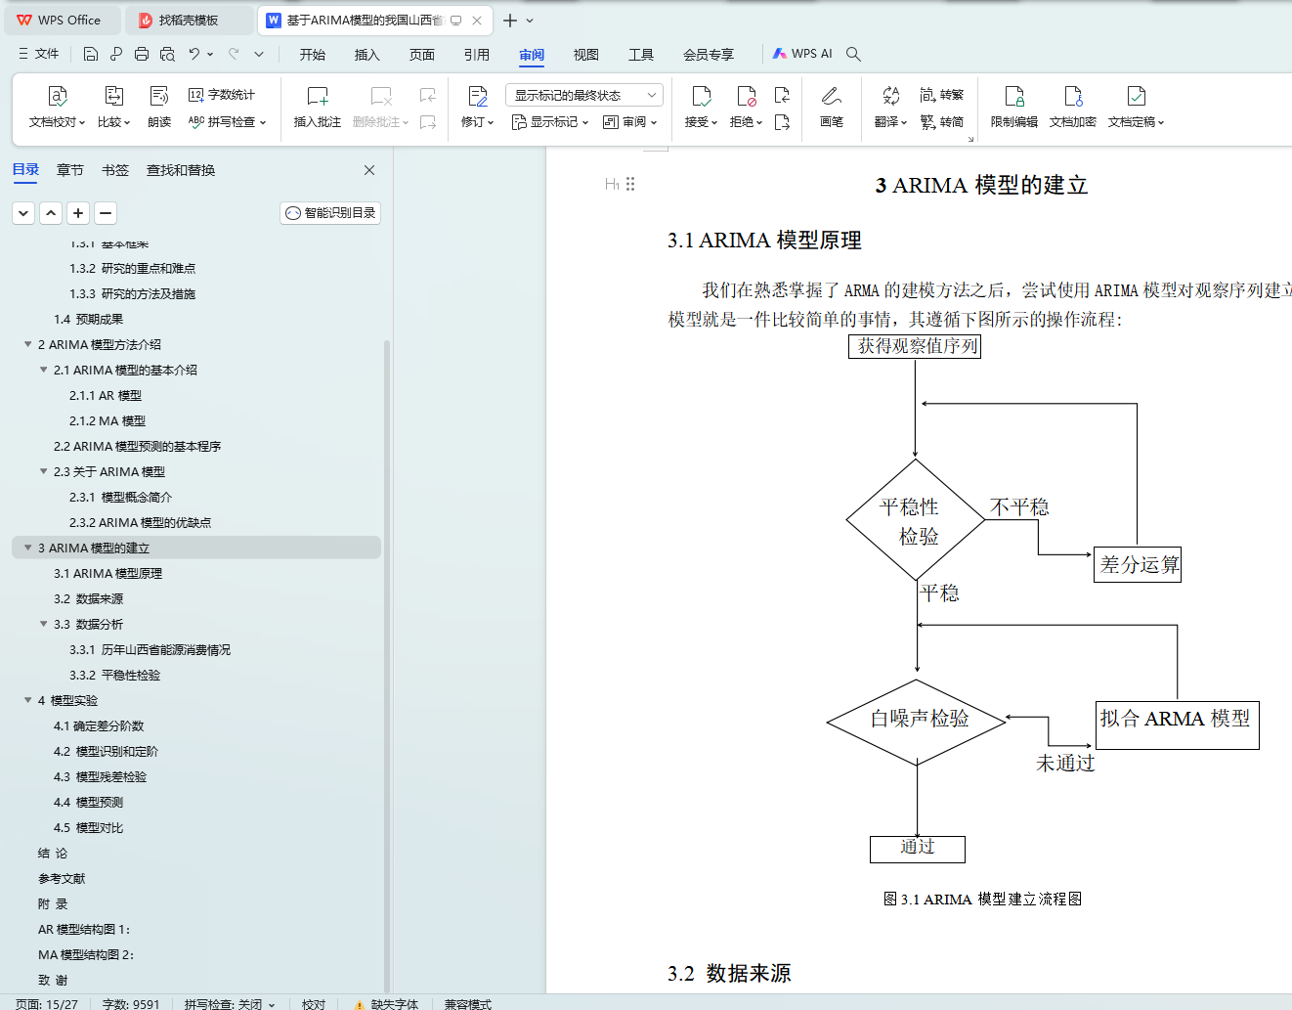Image resolution: width=1292 pixels, height=1010 pixels.
Task: Click 插入批注 to insert comment
Action: click(x=318, y=108)
